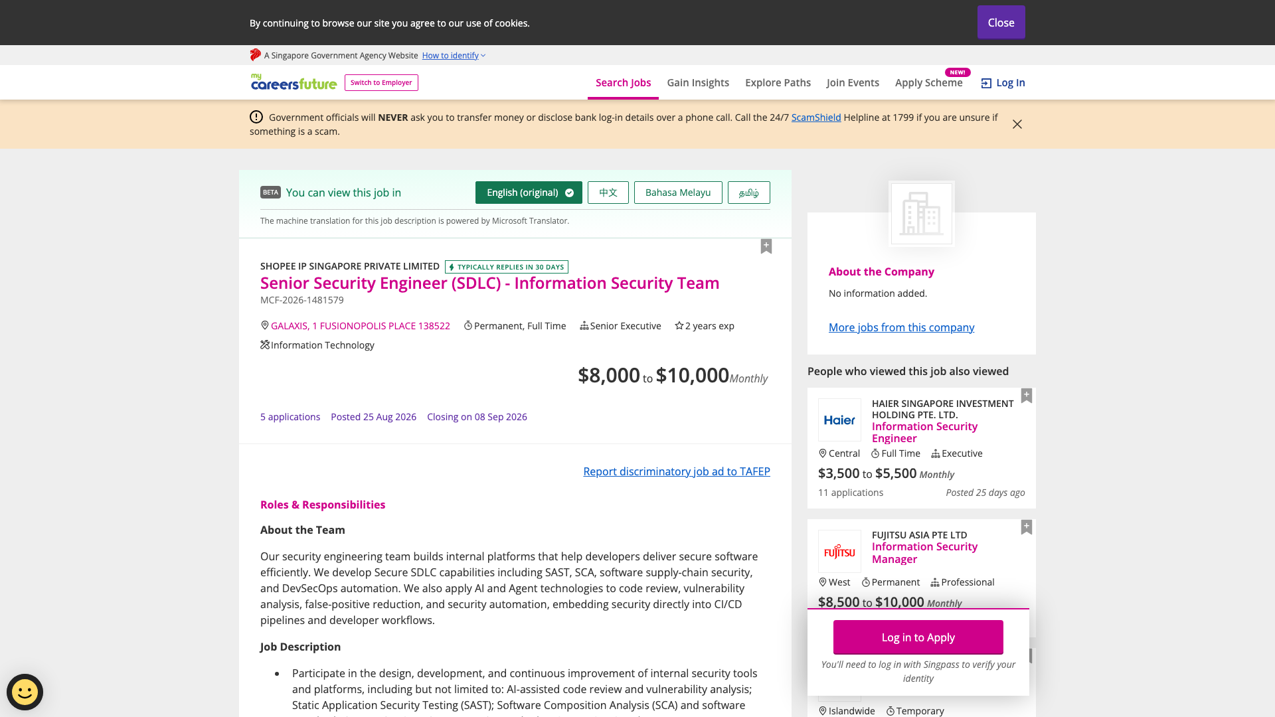Click 'Closing on 08 Sep 2026' text

(x=477, y=417)
